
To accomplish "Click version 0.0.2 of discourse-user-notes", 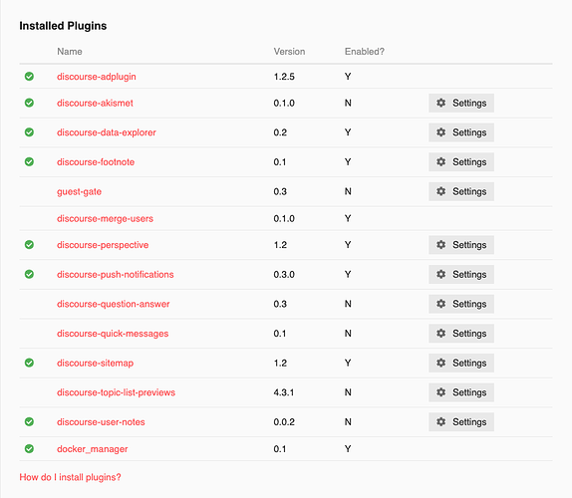I will coord(284,421).
